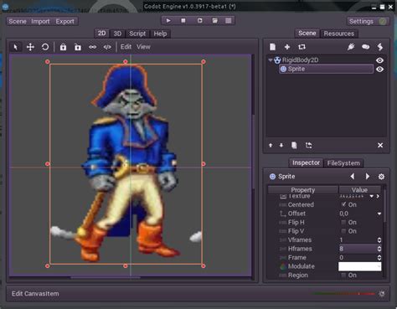
Task: Open the Scene menu
Action: (x=18, y=22)
